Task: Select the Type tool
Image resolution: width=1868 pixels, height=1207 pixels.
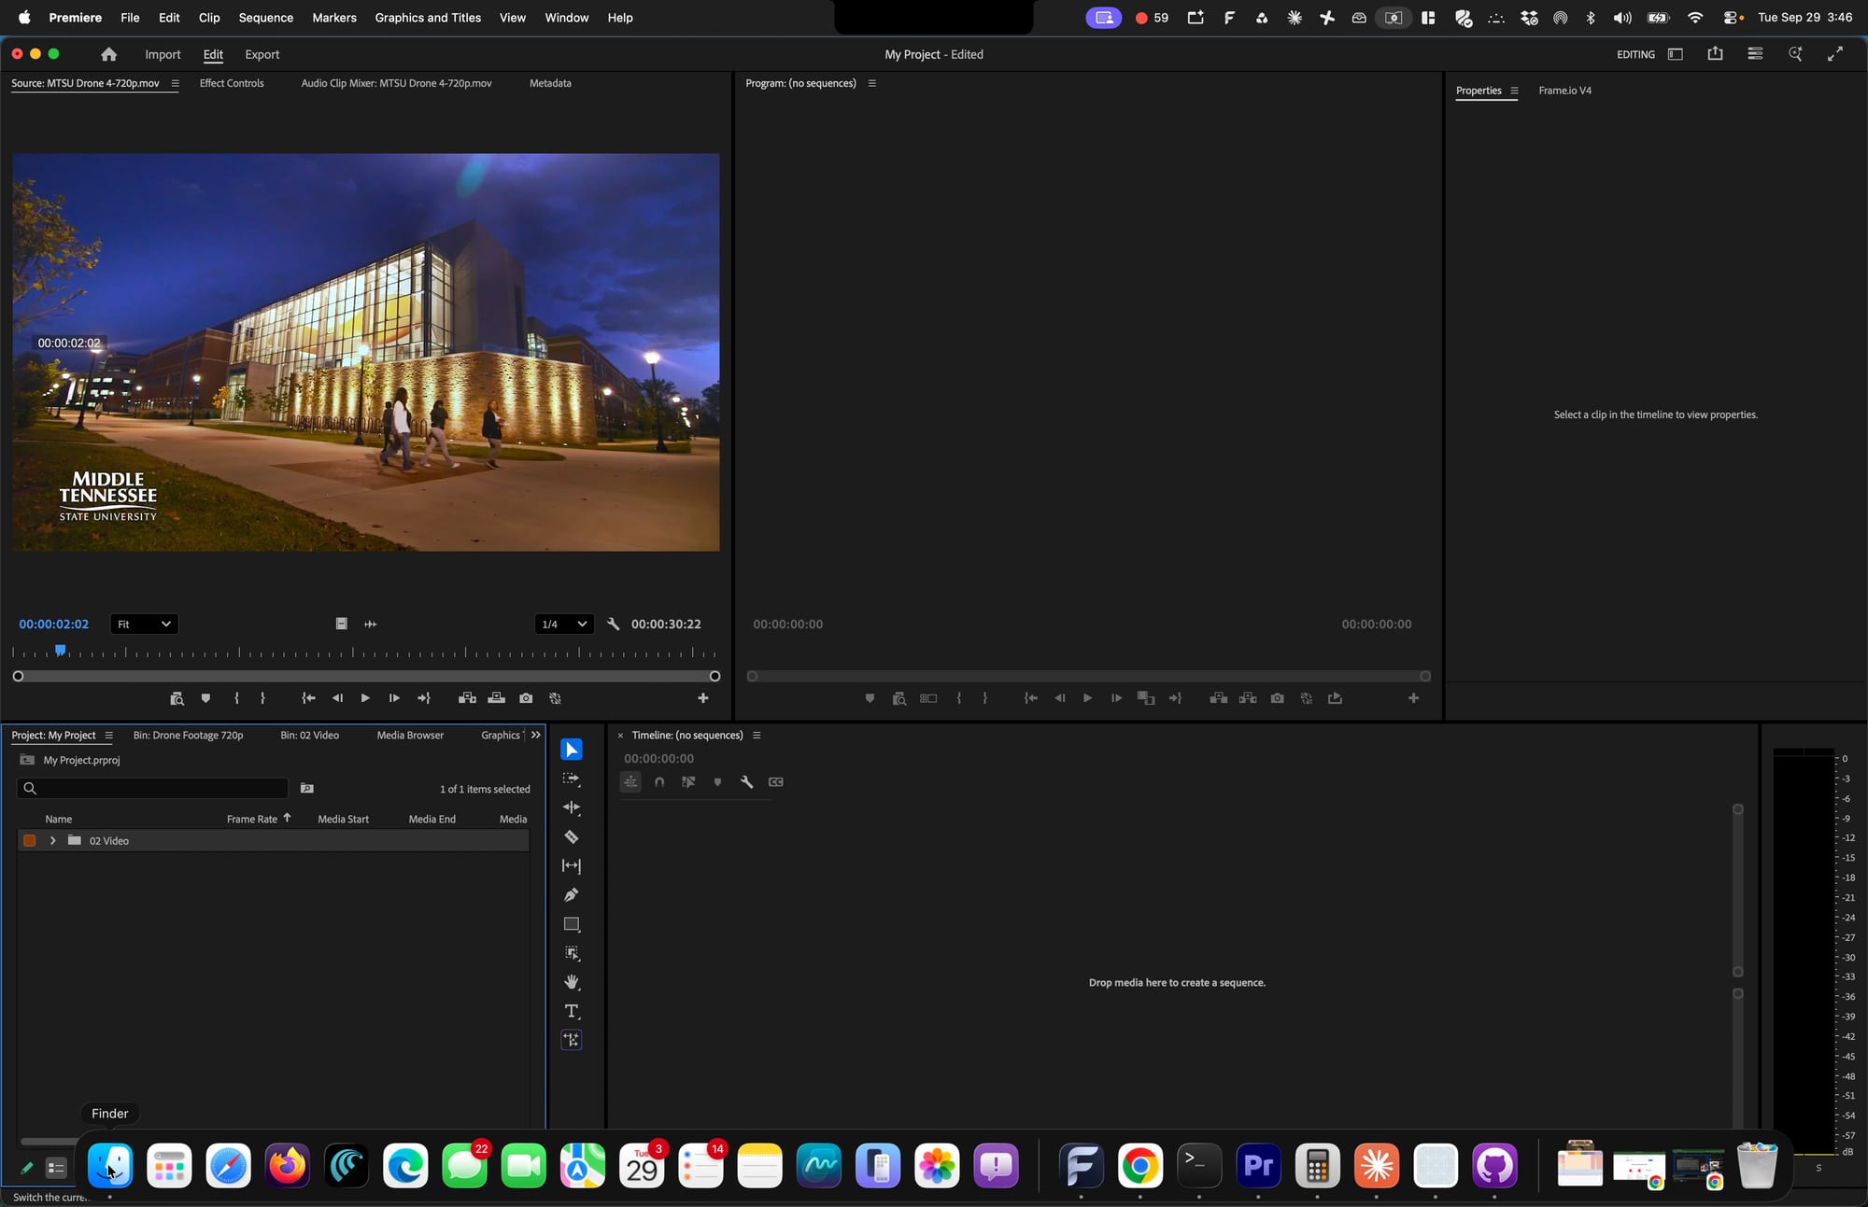Action: tap(571, 1011)
